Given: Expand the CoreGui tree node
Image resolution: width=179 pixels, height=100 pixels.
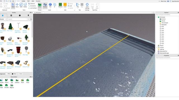Looking at the screenshot, I should point(157,47).
